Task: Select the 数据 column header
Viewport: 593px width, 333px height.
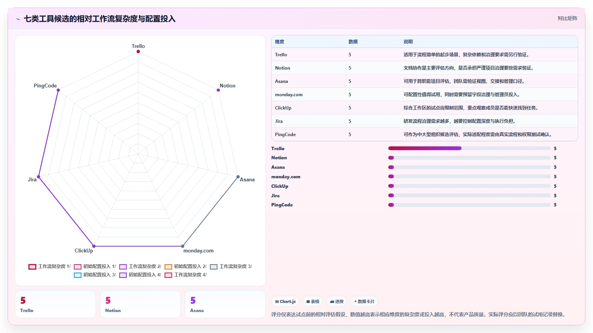Action: (x=353, y=42)
